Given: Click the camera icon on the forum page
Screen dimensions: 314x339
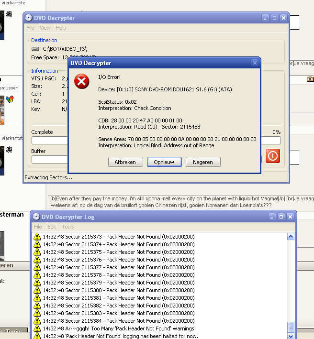Looking at the screenshot, I should click(x=310, y=79).
